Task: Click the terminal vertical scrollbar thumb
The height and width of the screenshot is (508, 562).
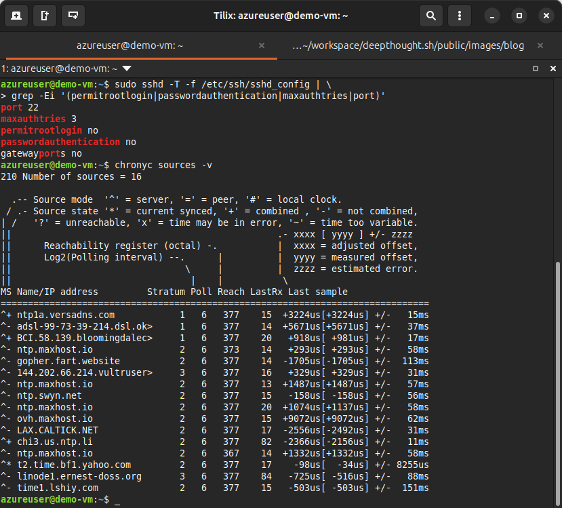Action: (558, 384)
